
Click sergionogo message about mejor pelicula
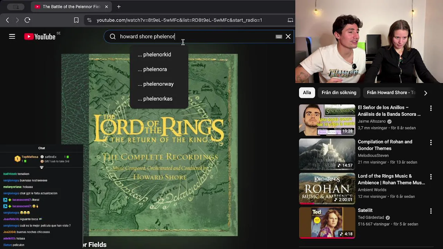(37, 225)
